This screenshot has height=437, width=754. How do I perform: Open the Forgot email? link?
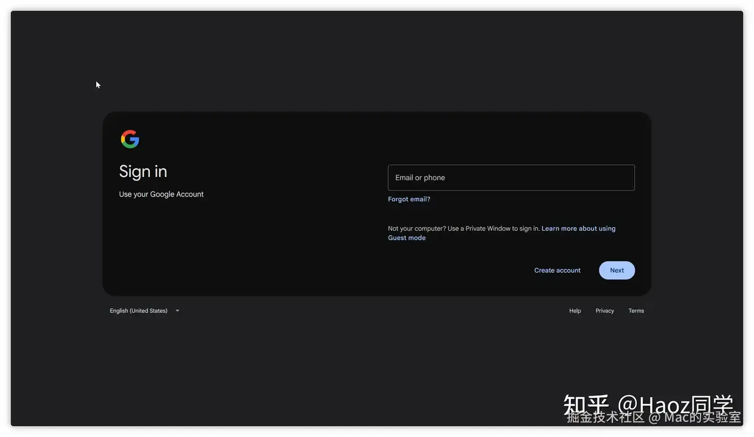(409, 199)
